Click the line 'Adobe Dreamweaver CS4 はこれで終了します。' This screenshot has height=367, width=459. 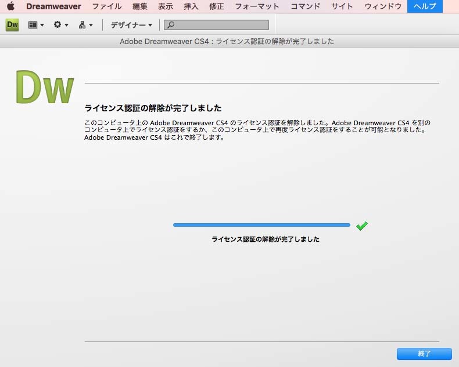pos(155,137)
